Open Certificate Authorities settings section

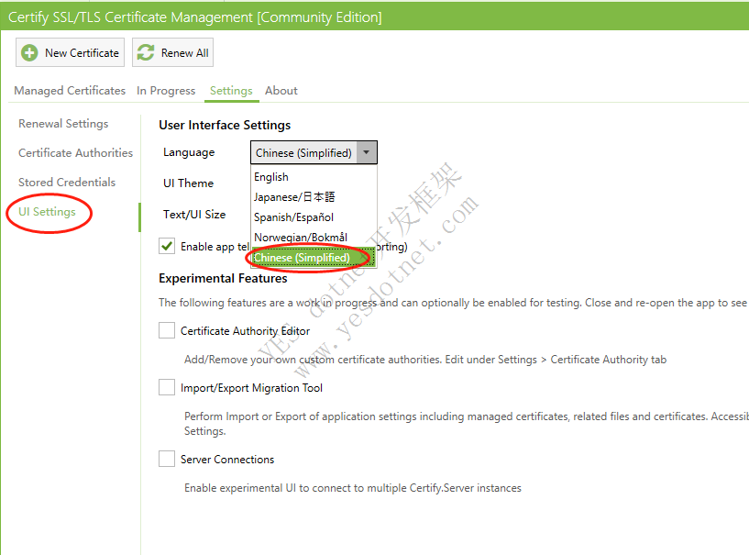pyautogui.click(x=75, y=153)
